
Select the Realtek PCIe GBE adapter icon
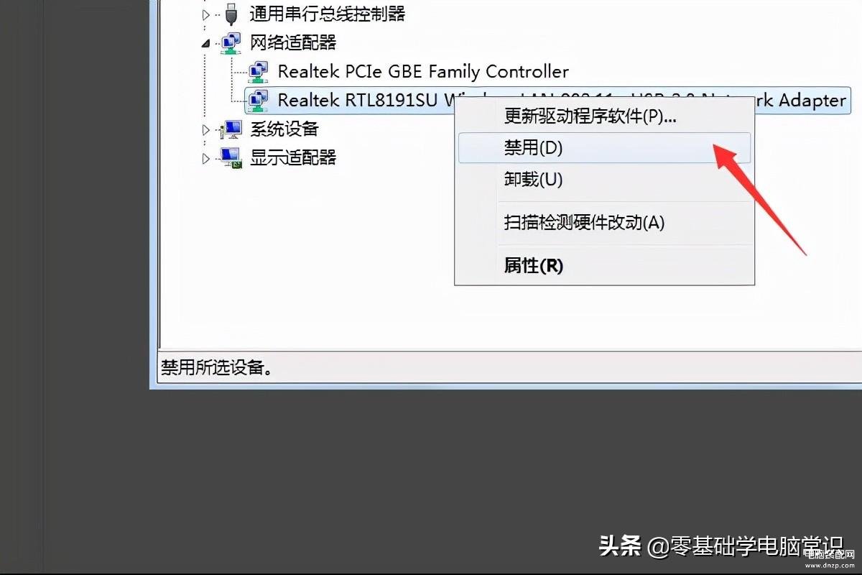[x=258, y=72]
